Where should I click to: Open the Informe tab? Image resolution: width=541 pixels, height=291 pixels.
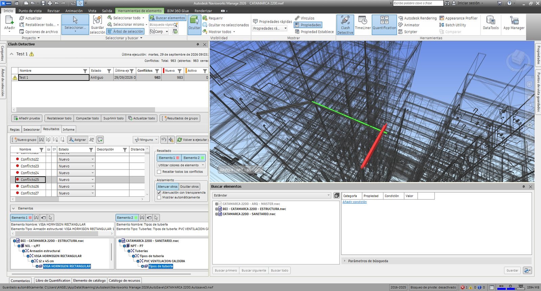(69, 130)
